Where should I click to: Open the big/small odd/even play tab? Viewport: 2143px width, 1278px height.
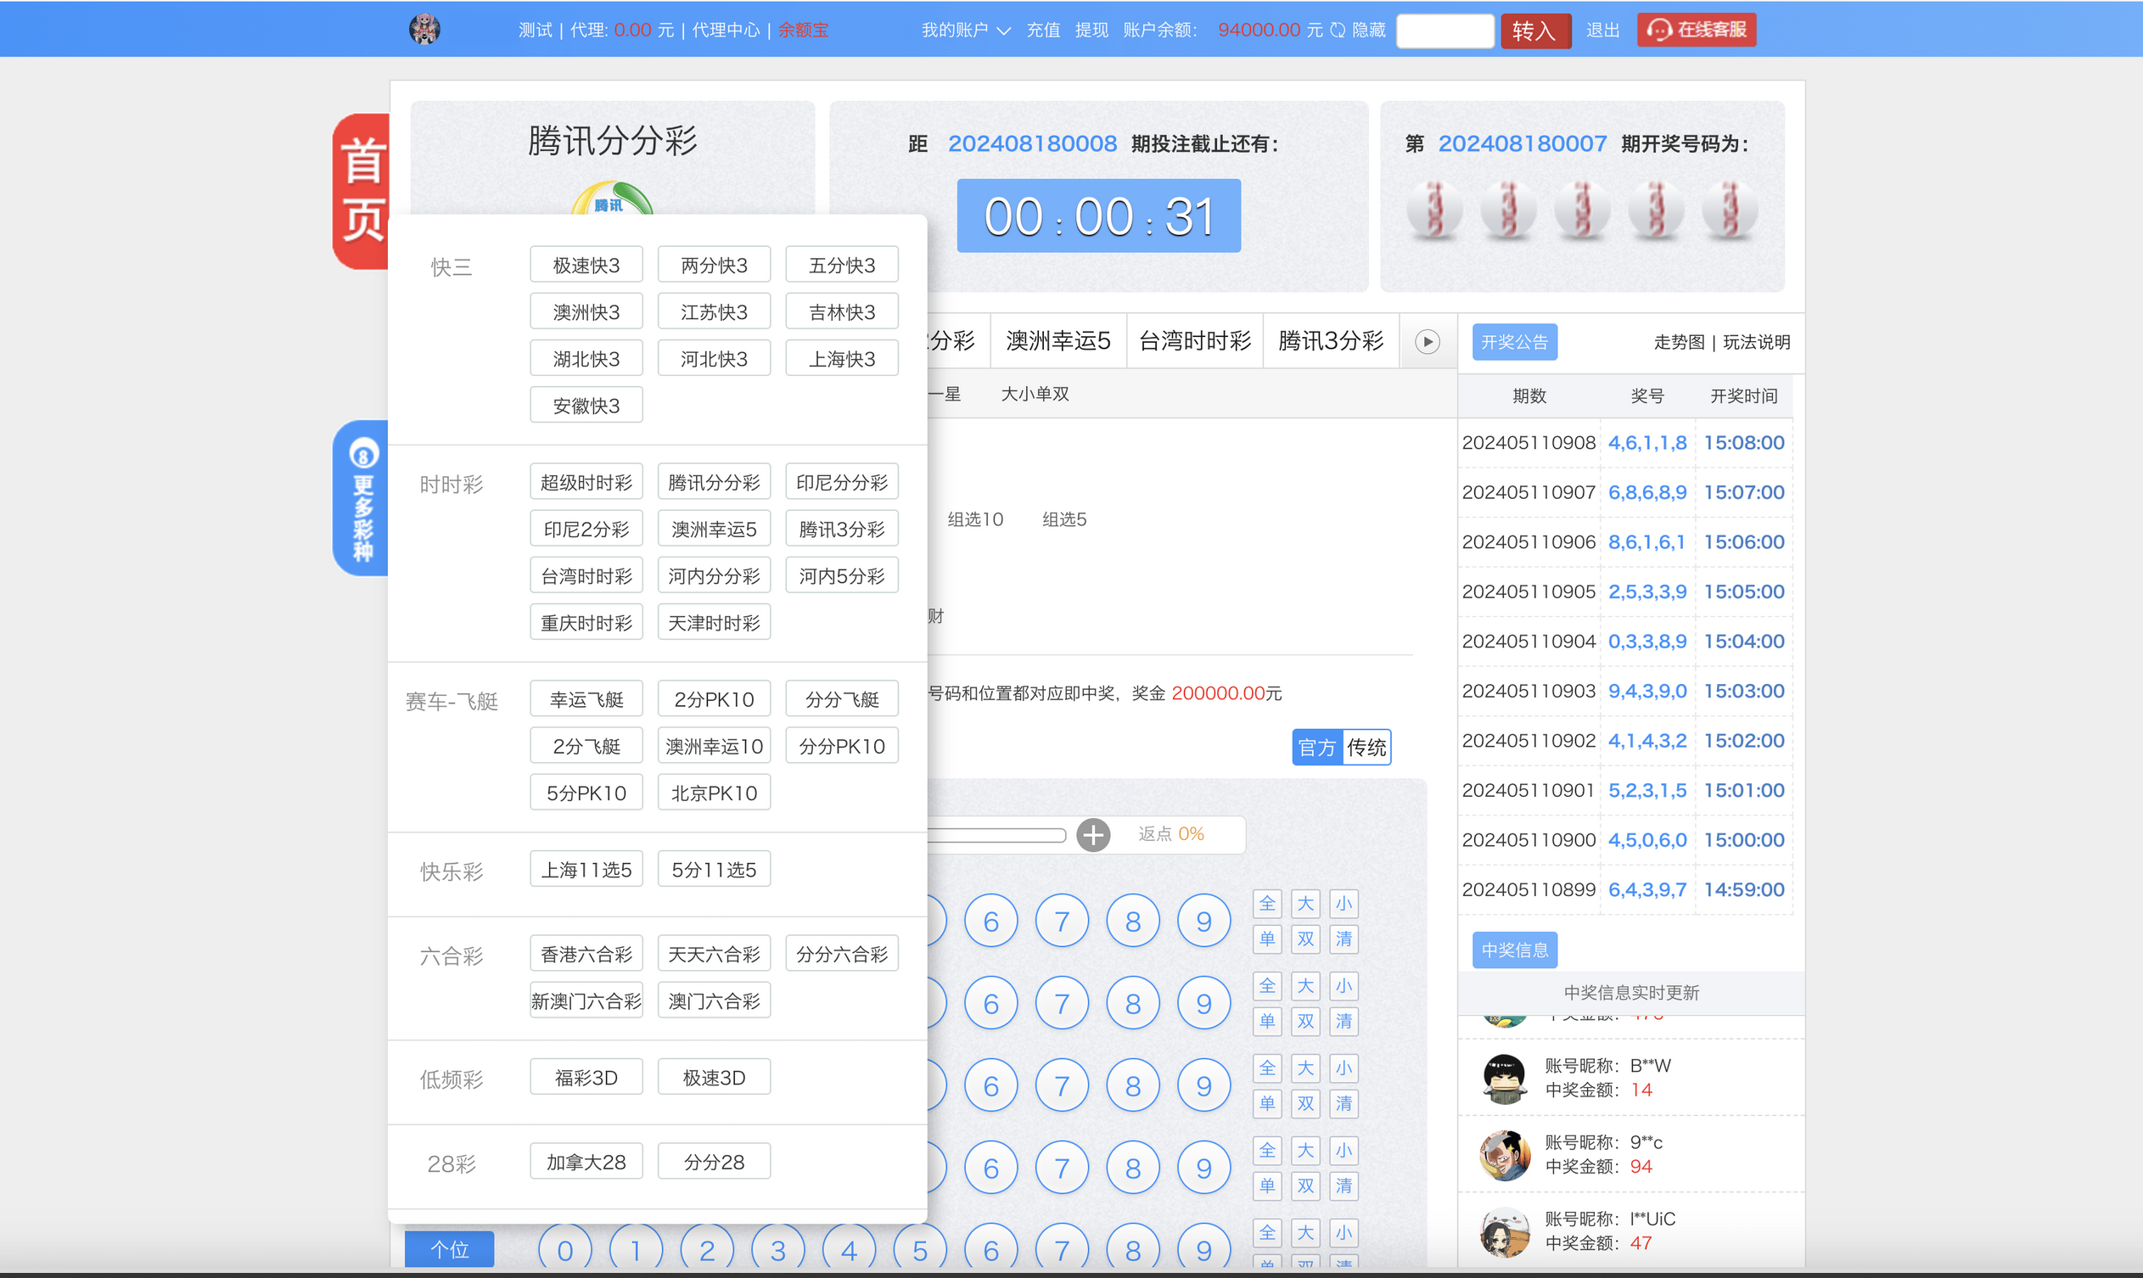click(1035, 395)
